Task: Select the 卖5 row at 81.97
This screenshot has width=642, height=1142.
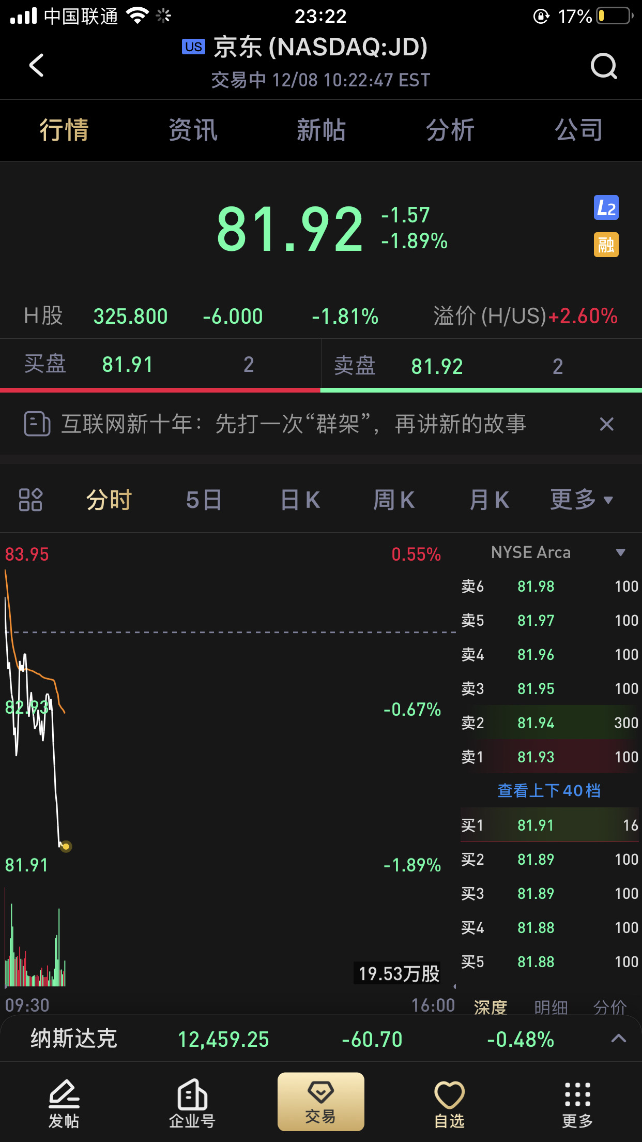Action: click(x=549, y=620)
